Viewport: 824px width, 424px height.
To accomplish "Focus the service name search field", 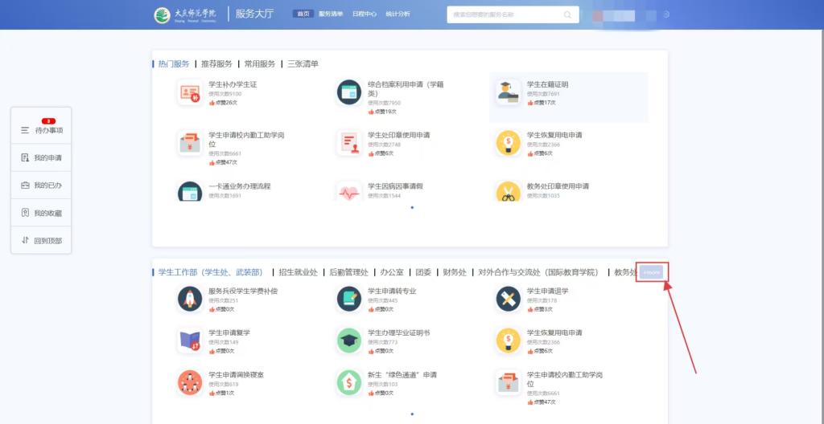I will pos(503,14).
